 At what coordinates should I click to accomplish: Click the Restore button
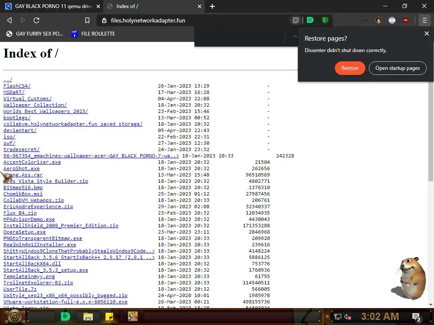point(350,68)
